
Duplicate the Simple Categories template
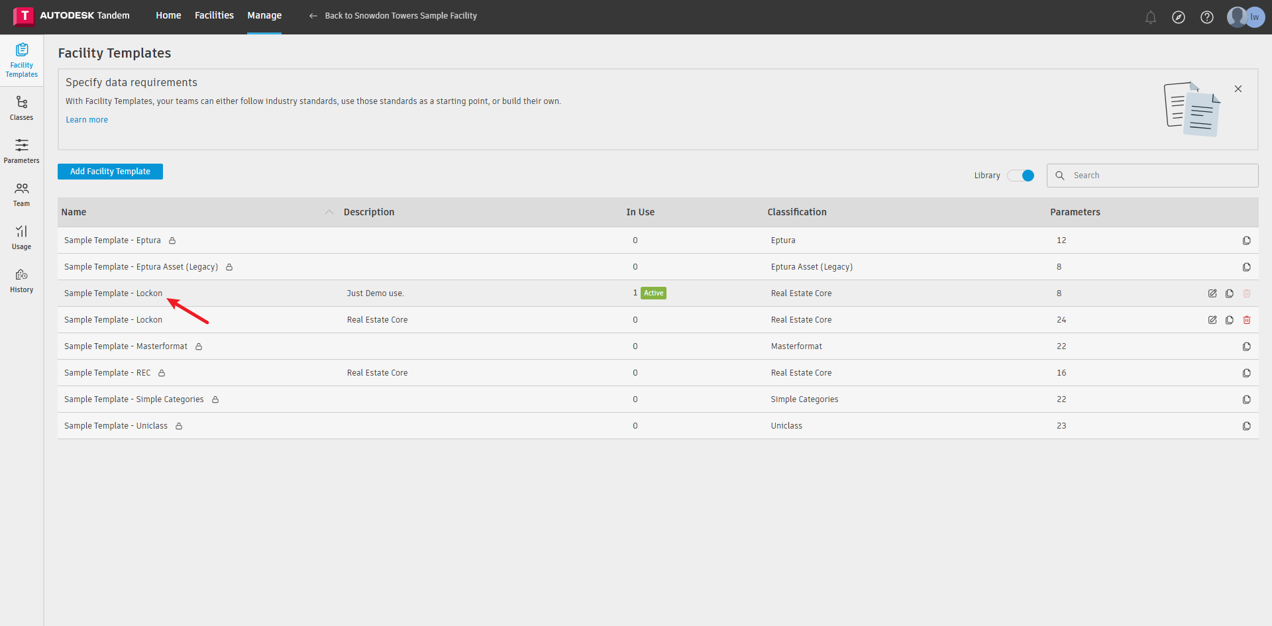pos(1247,399)
